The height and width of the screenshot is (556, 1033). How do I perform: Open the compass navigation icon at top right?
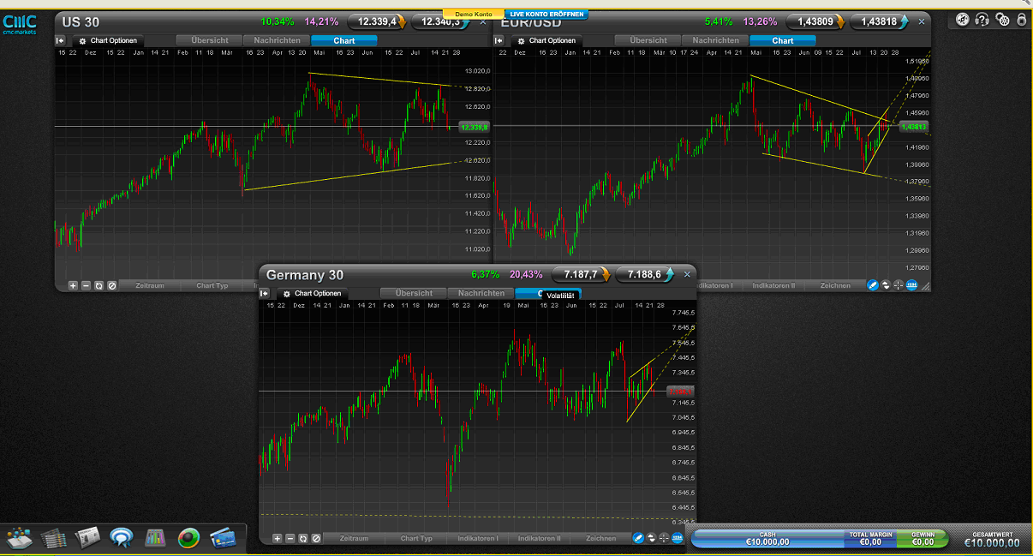963,20
